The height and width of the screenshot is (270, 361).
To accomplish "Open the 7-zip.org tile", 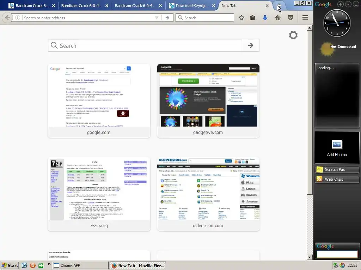I will (99, 194).
